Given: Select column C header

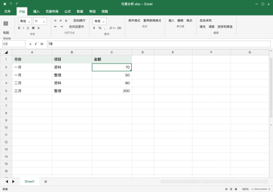Looking at the screenshot, I should 111,52.
